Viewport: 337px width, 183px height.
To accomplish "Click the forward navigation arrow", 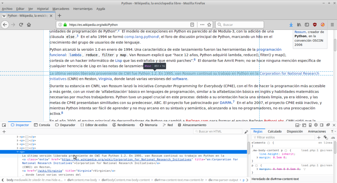I will [x=13, y=25].
